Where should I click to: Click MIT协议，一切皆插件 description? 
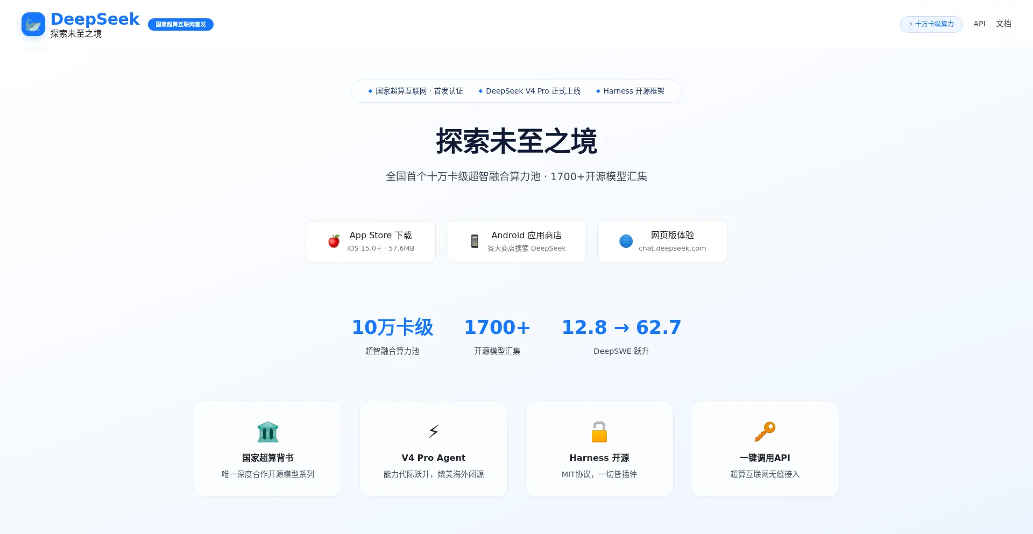pyautogui.click(x=599, y=474)
